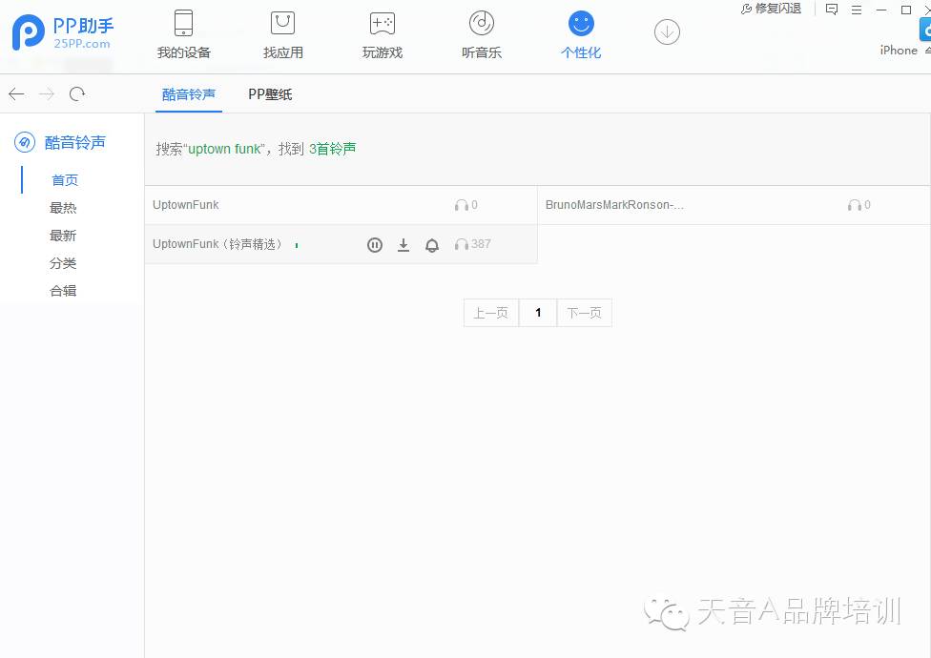The image size is (931, 658).
Task: Refresh the page with the reload icon
Action: [77, 93]
